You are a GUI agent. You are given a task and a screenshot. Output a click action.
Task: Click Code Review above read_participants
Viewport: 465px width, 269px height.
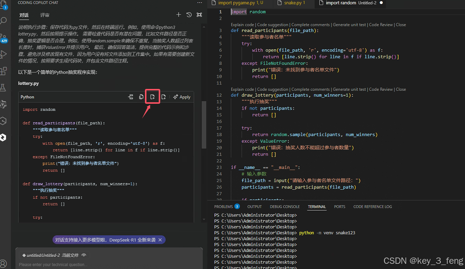pos(381,25)
